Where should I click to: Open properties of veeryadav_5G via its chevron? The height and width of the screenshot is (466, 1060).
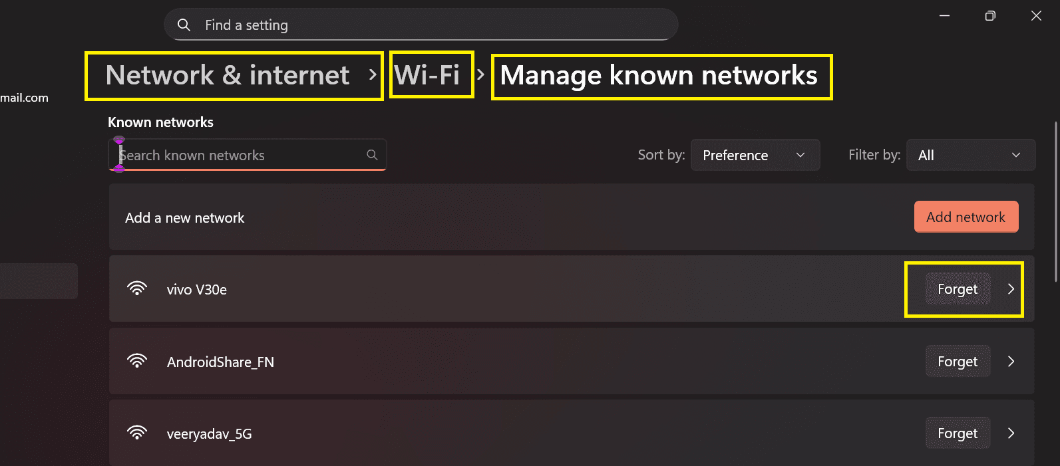(x=1011, y=433)
